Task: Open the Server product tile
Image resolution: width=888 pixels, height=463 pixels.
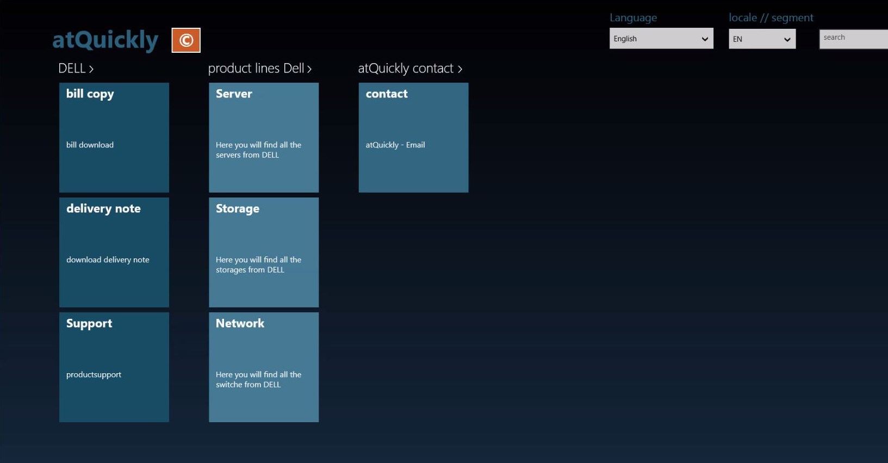Action: pyautogui.click(x=264, y=138)
